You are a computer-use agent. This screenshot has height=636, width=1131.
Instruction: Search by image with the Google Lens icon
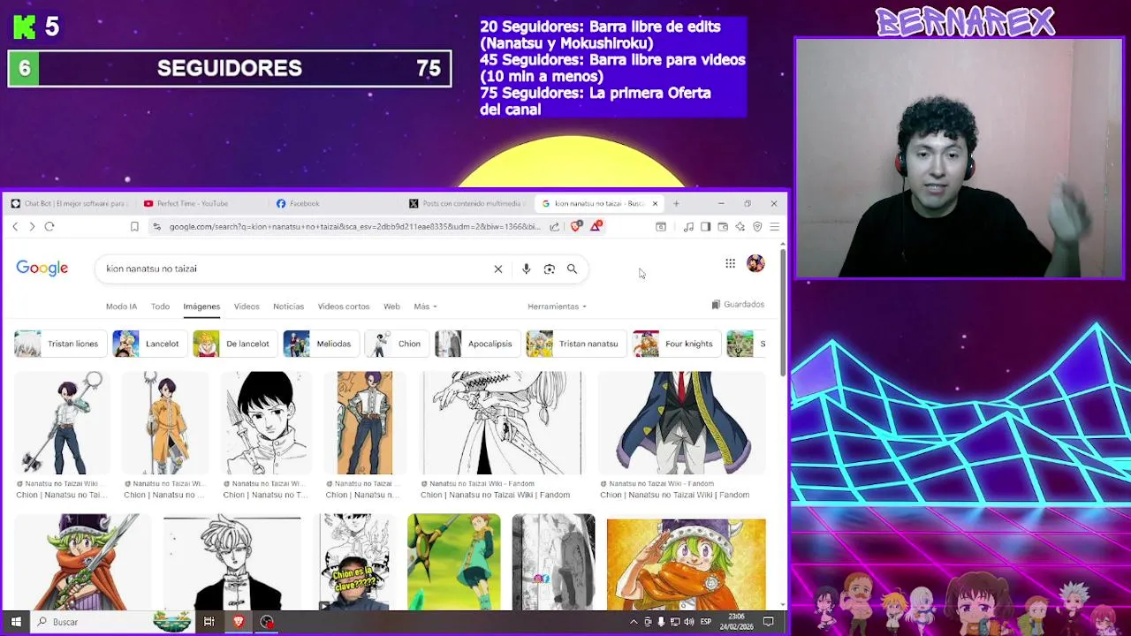coord(549,269)
